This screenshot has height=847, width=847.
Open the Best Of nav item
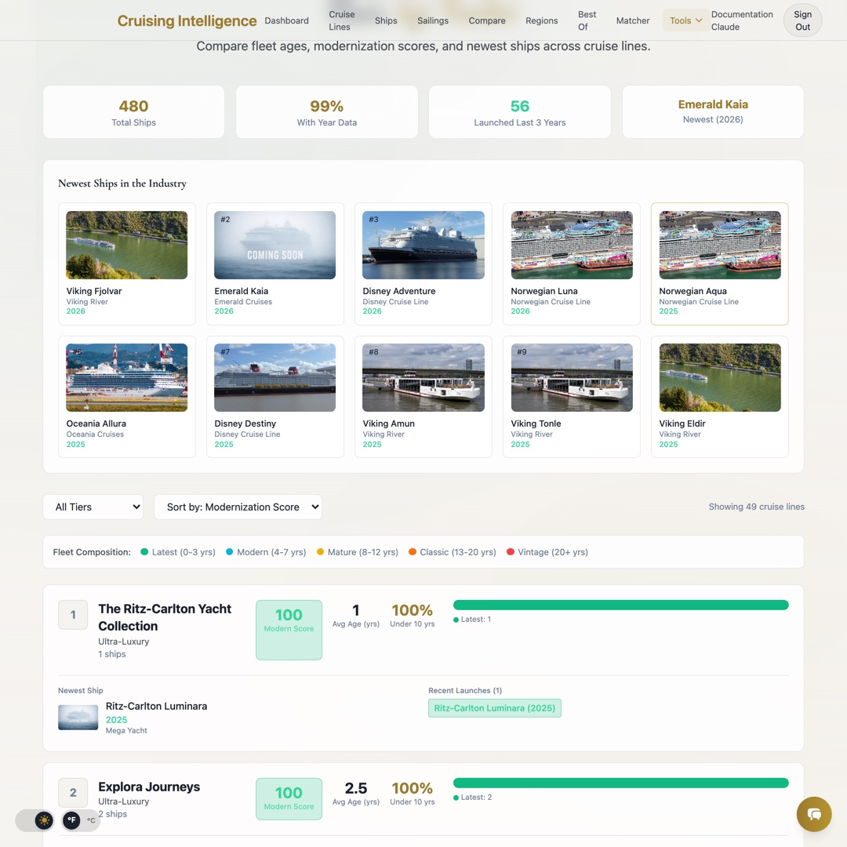[x=587, y=20]
